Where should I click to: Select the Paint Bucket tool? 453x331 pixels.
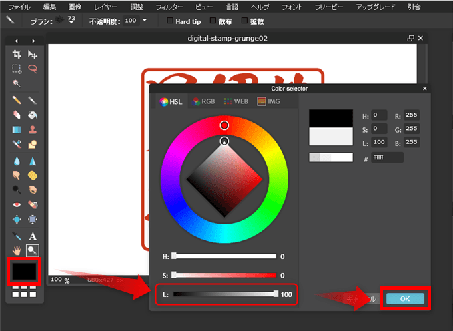pos(33,115)
